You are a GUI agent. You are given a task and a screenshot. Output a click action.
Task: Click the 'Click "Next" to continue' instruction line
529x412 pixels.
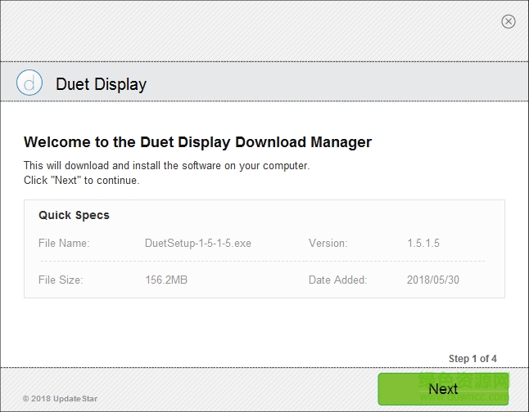[x=82, y=180]
